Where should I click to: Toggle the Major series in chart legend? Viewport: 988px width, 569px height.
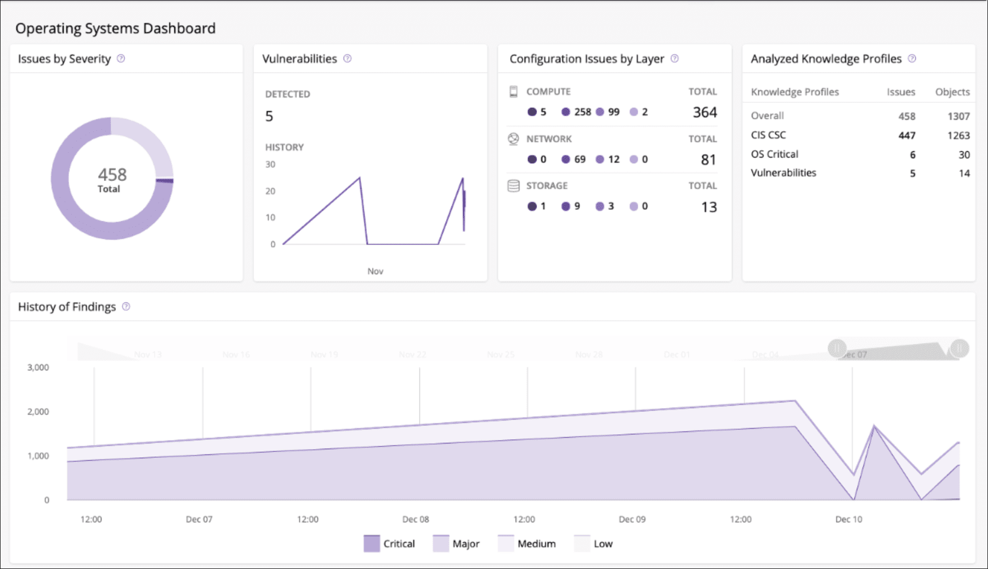441,544
